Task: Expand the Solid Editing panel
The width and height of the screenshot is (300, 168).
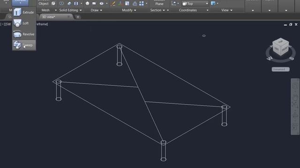Action: (70, 10)
